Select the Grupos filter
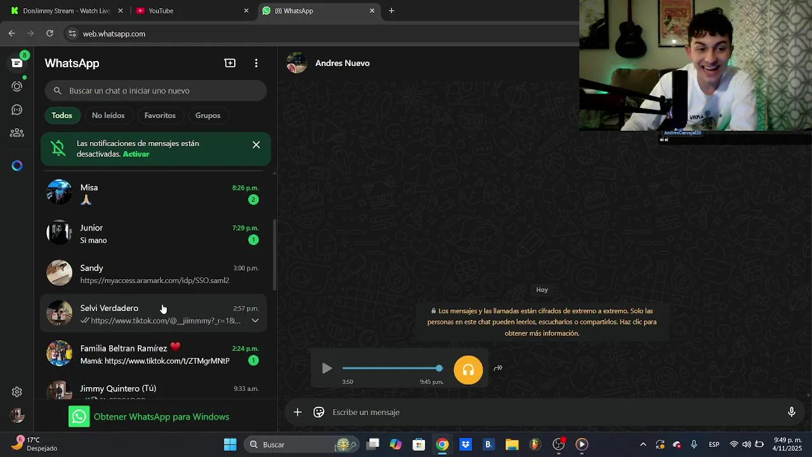 207,116
